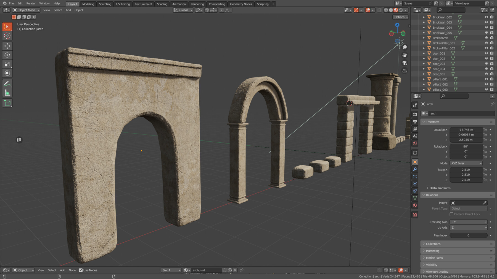The height and width of the screenshot is (279, 497).
Task: Open the Modifier Properties wrench tab
Action: click(x=415, y=169)
